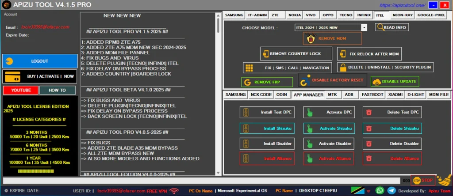Open the CHOOSE MODEL dropdown
This screenshot has height=196, width=453.
point(331,28)
